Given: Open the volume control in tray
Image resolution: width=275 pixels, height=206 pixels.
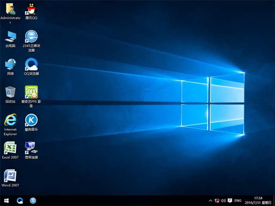Looking at the screenshot, I should point(223,200).
